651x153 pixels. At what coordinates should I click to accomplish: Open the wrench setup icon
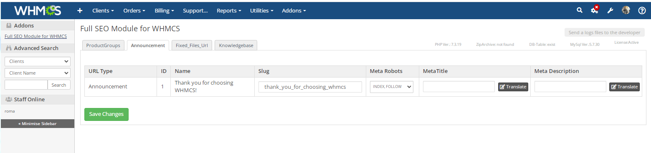[x=610, y=10]
